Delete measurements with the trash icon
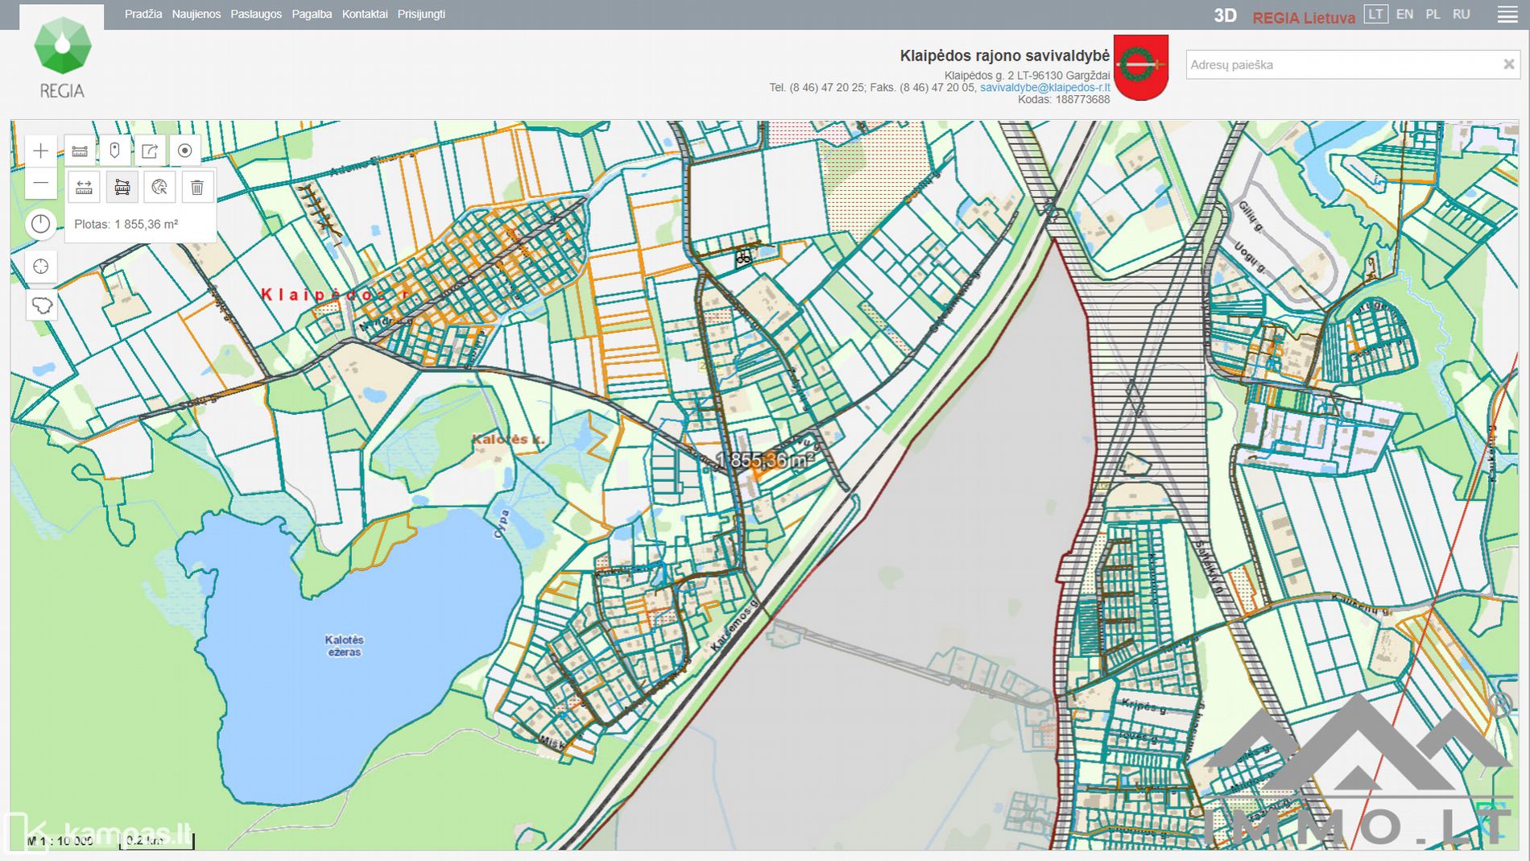The width and height of the screenshot is (1530, 861). click(x=196, y=188)
